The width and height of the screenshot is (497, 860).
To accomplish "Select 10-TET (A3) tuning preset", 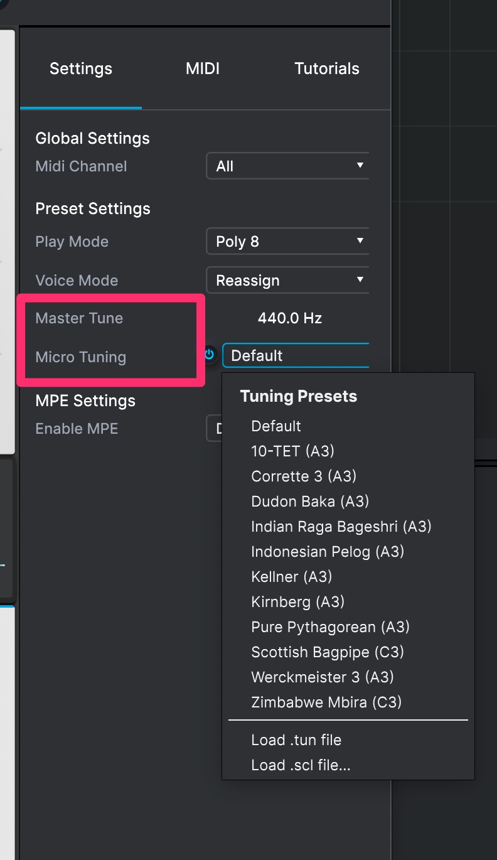I will point(292,451).
